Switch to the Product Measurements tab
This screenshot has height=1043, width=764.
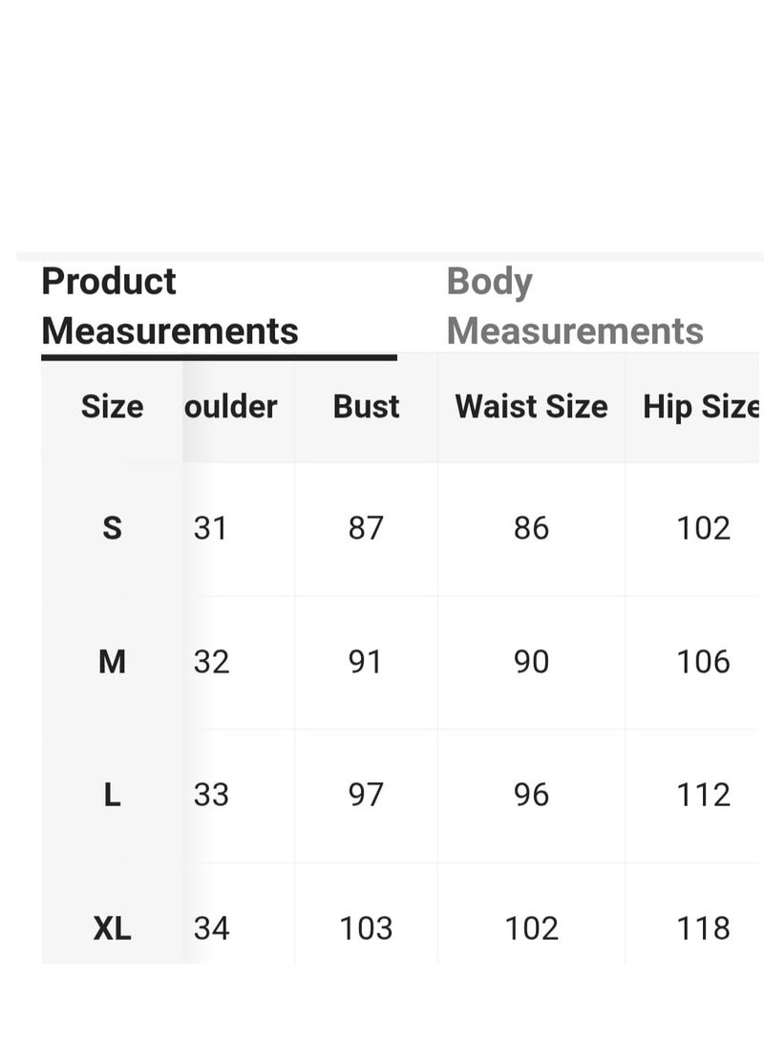[170, 306]
